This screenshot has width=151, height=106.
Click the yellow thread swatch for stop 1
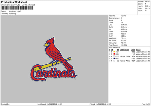point(114,52)
